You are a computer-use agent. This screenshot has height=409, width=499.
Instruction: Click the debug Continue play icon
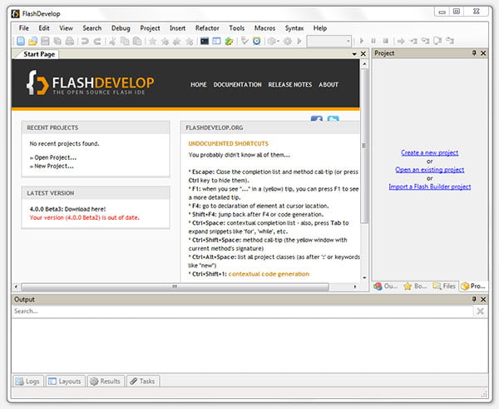point(362,41)
